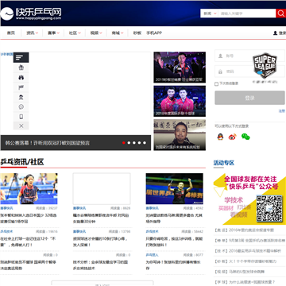Click the gray 登录 login button

(x=249, y=98)
